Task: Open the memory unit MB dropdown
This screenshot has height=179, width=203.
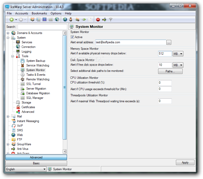Action: coord(178,54)
